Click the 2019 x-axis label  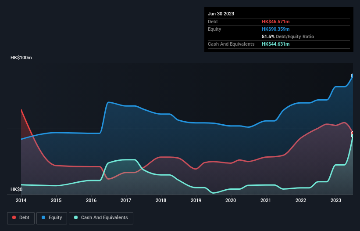tap(196, 200)
